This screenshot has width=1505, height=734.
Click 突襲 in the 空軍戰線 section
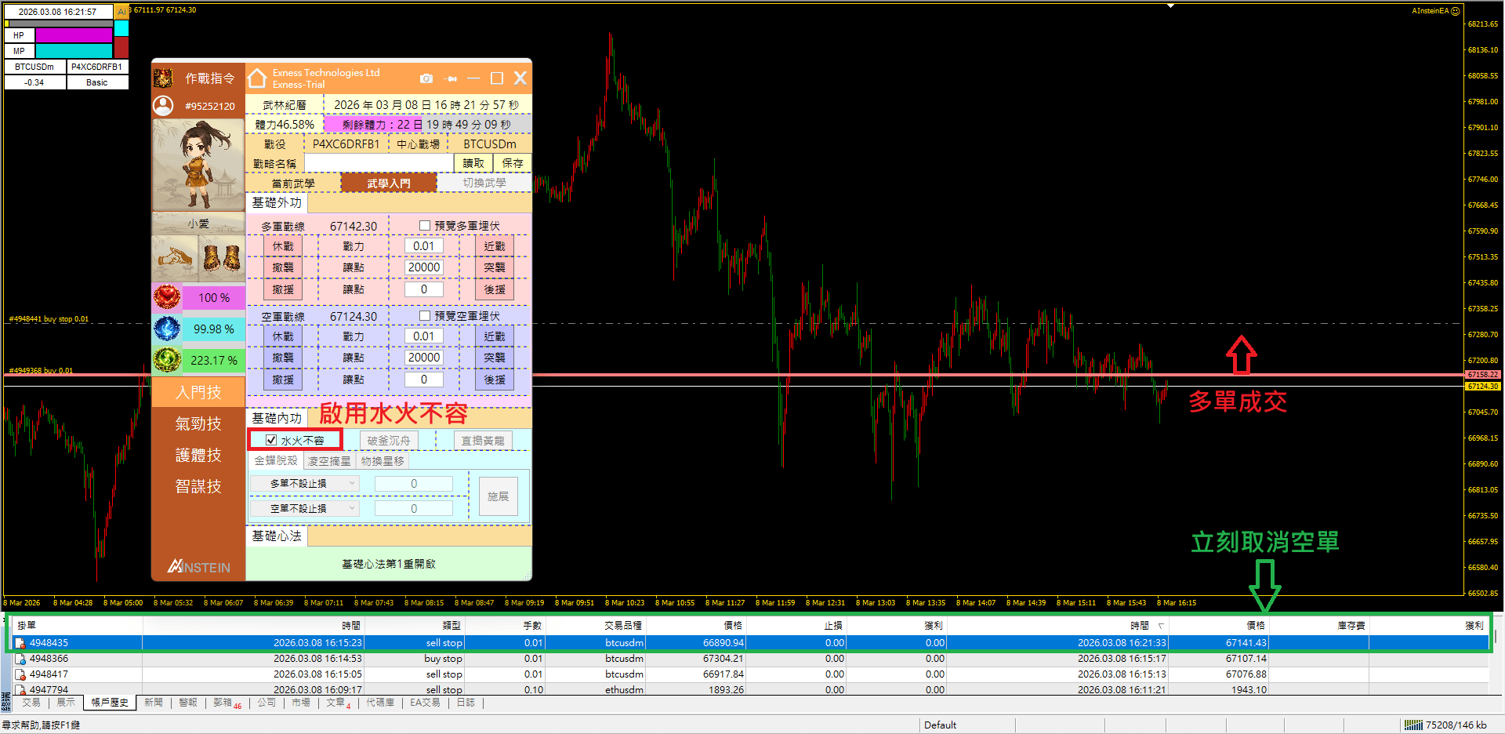495,358
